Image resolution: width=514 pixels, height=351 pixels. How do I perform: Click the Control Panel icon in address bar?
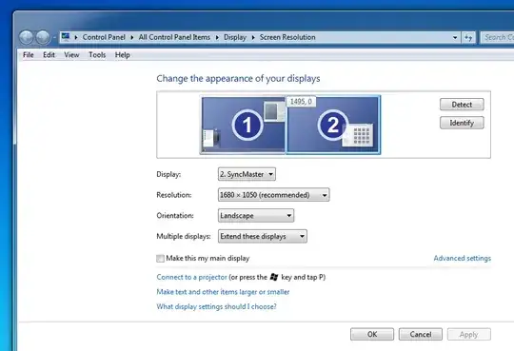[x=66, y=37]
